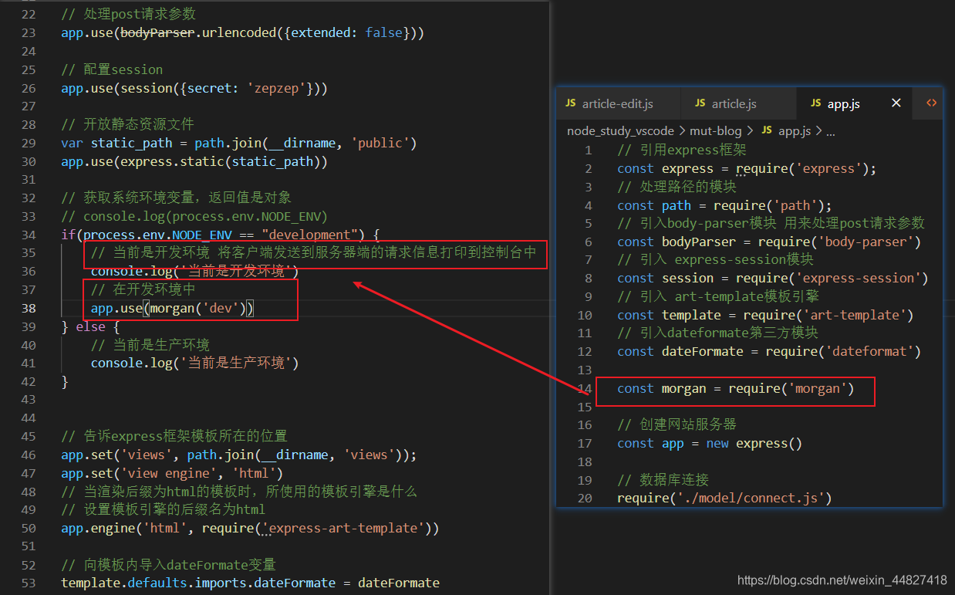Click the "const app = new express()" line
955x595 pixels.
coord(710,444)
